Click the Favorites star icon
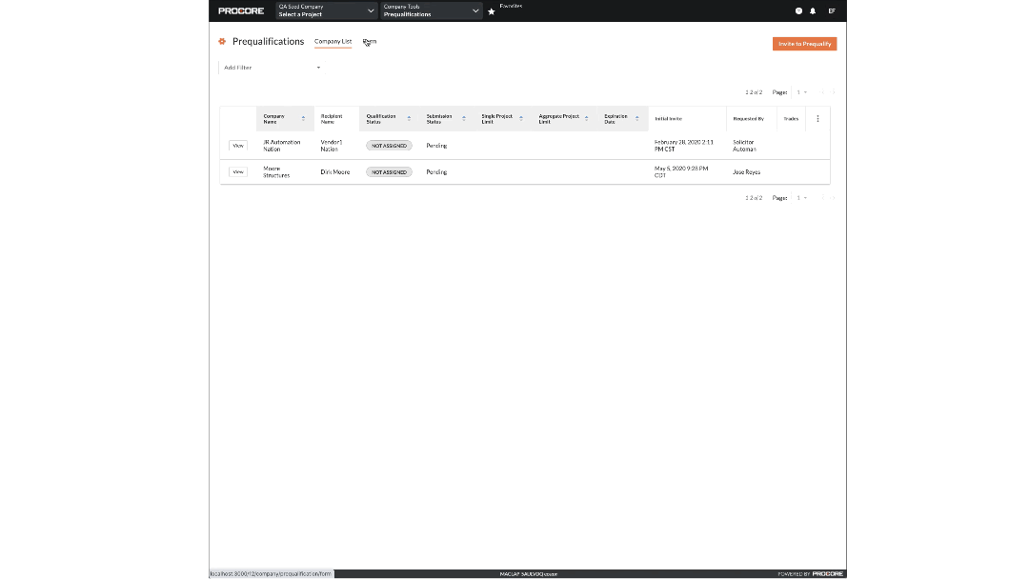Viewport: 1029px width, 579px height. [x=492, y=11]
